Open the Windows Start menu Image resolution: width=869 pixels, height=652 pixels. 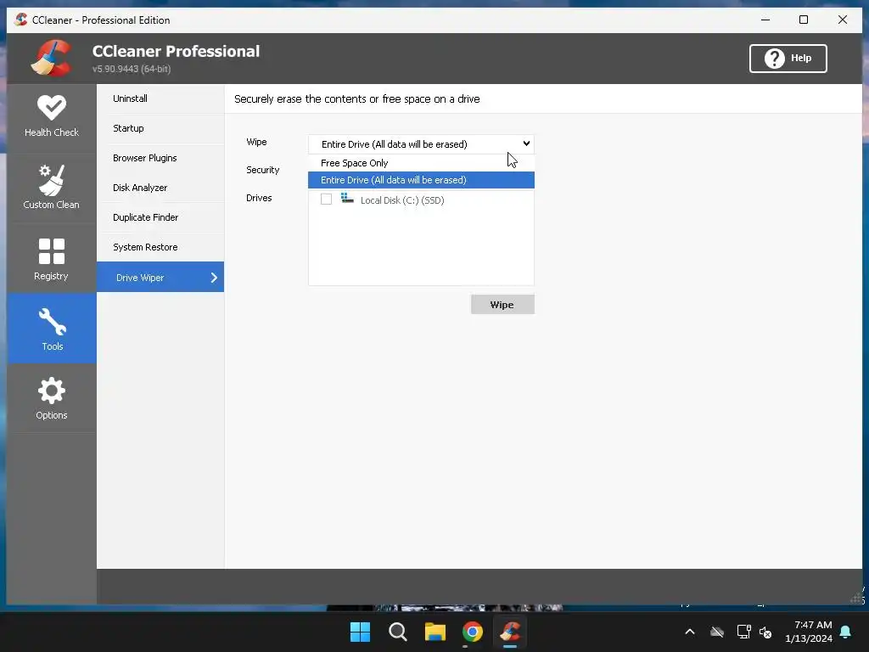pyautogui.click(x=360, y=632)
